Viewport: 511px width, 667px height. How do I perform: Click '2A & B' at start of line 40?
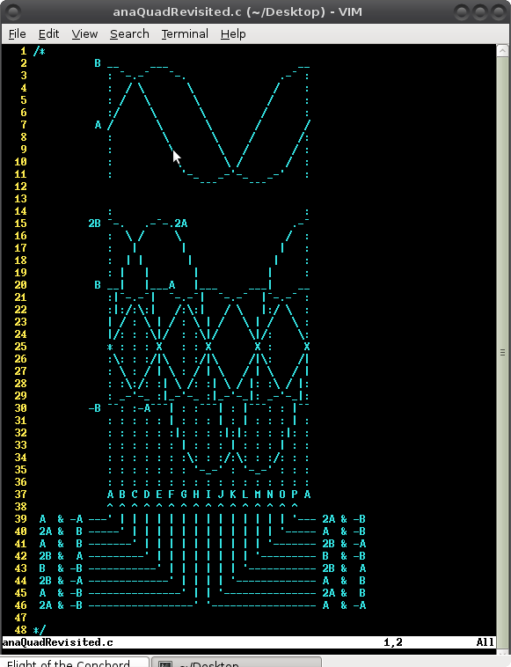[x=61, y=531]
